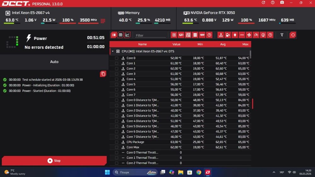Toggle the memory hardware filter icon
The width and height of the screenshot is (315, 177).
click(x=202, y=35)
